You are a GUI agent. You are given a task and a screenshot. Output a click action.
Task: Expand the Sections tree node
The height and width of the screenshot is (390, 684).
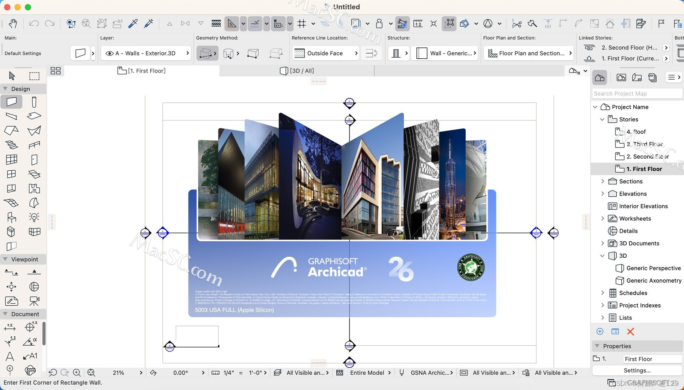[602, 181]
